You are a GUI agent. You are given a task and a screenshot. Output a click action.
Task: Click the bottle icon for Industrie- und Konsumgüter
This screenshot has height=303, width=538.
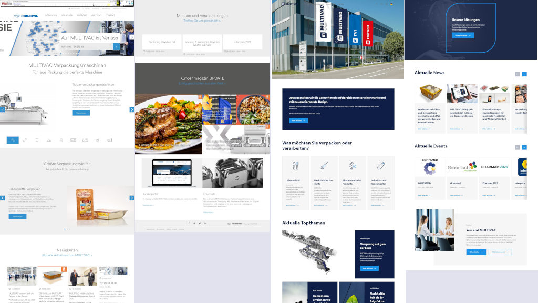click(x=381, y=166)
